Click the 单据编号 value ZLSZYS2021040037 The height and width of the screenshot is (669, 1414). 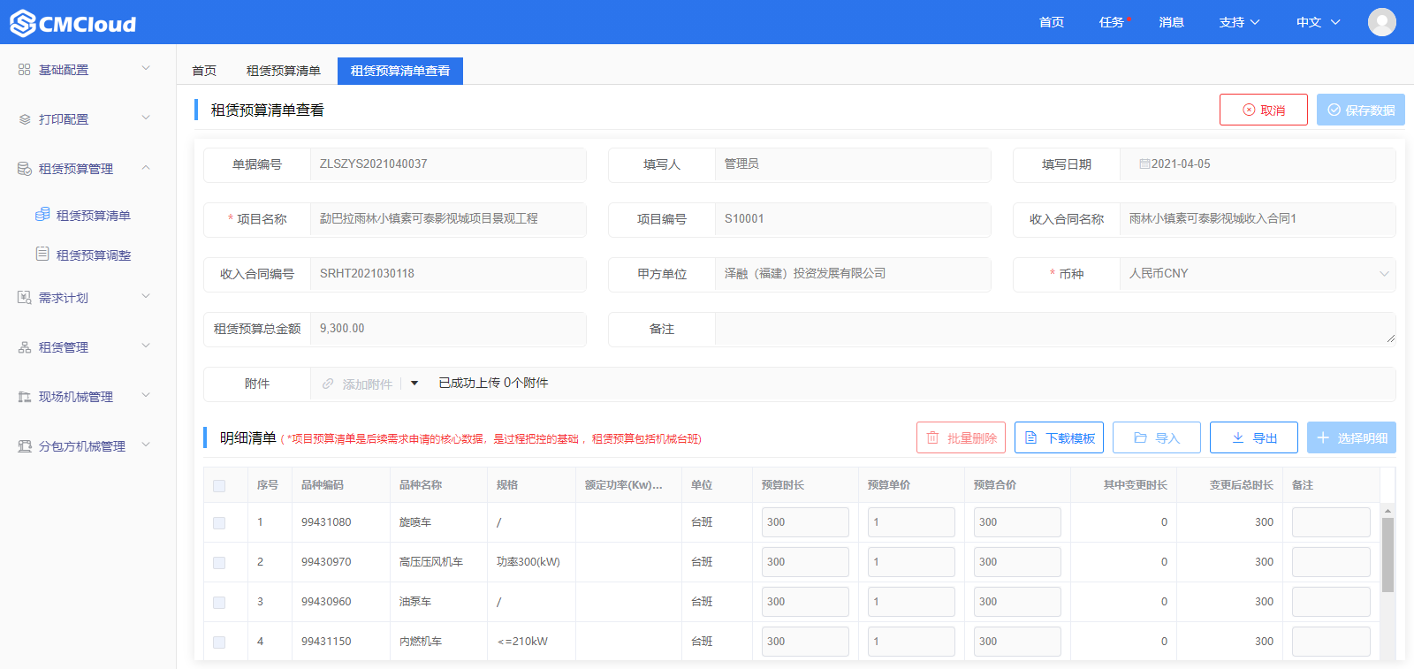[373, 164]
